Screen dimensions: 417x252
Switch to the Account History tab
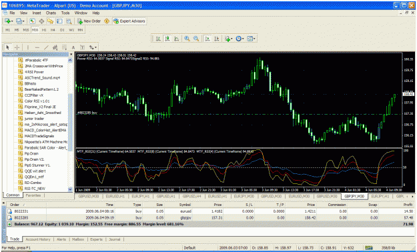pyautogui.click(x=38, y=239)
